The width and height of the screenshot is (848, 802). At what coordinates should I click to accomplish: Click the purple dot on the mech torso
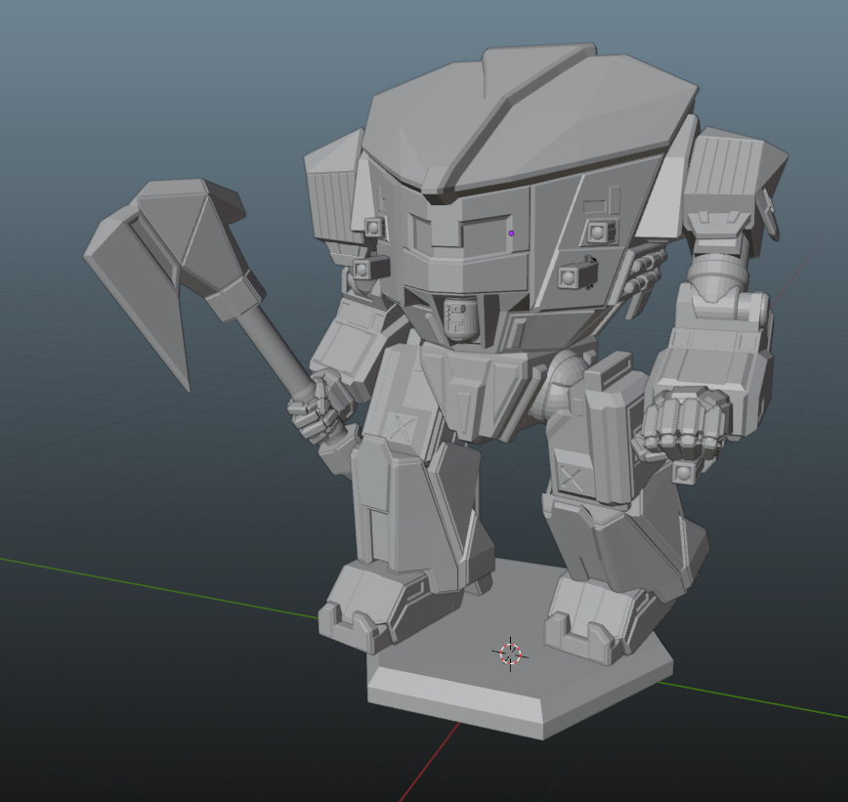point(511,233)
